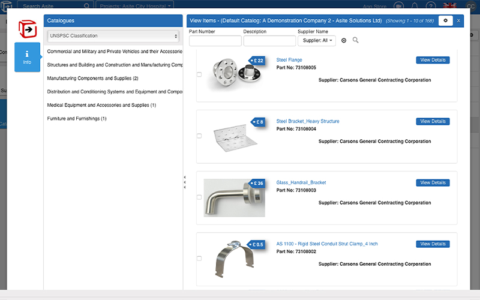Click the video camera icon in header
This screenshot has width=480, height=300.
[x=398, y=6]
